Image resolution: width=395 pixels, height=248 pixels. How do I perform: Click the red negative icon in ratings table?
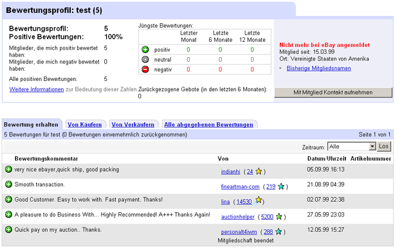(x=145, y=69)
